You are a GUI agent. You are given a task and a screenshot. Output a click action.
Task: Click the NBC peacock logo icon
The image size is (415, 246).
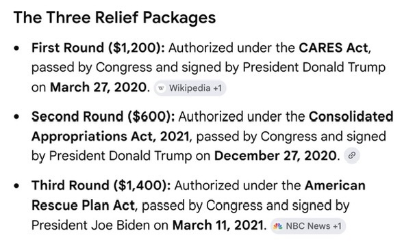[x=277, y=226]
